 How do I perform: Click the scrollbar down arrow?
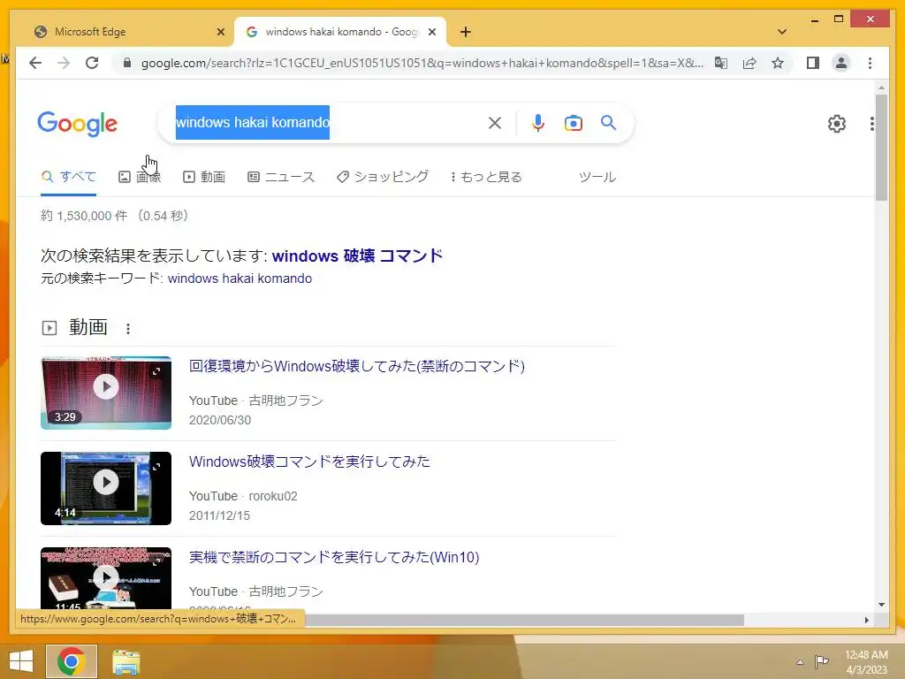881,605
